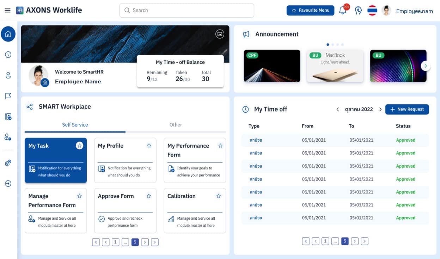Click the camera icon on profile photo

pyautogui.click(x=45, y=83)
